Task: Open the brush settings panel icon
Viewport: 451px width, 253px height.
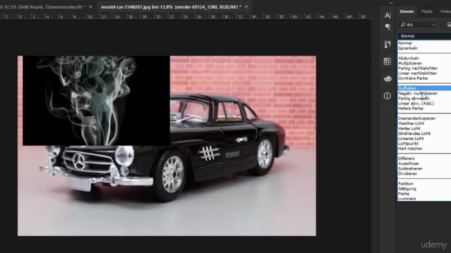Action: pyautogui.click(x=388, y=44)
